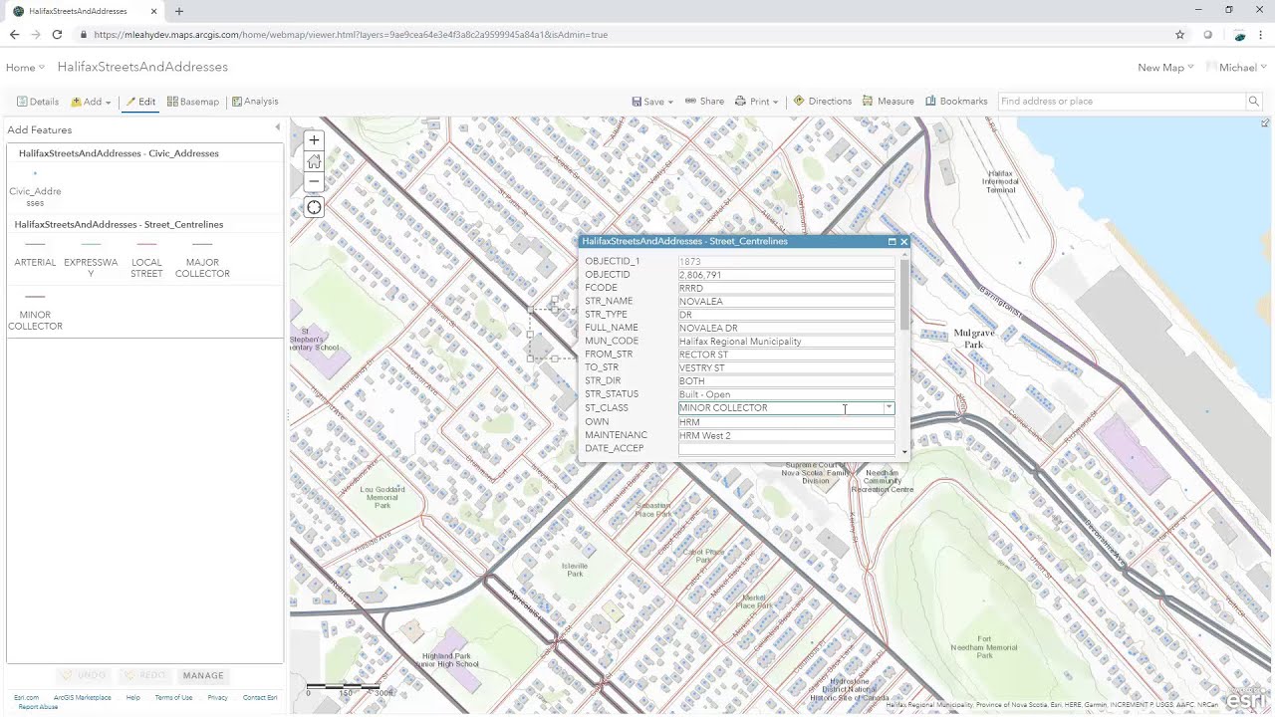Select the MINOR COLLECTOR template

pos(35,309)
